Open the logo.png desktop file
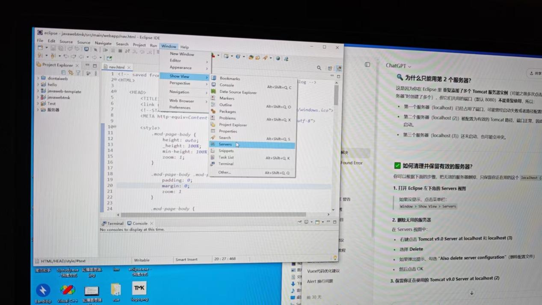The image size is (542, 305). [x=139, y=289]
